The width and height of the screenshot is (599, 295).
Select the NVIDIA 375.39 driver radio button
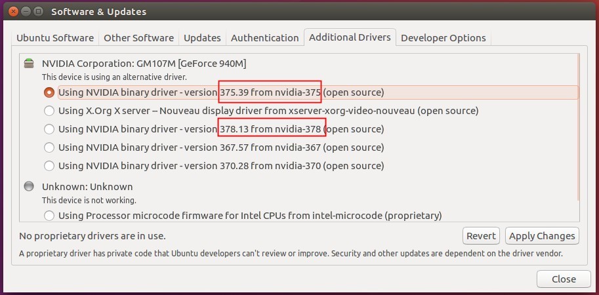coord(49,92)
